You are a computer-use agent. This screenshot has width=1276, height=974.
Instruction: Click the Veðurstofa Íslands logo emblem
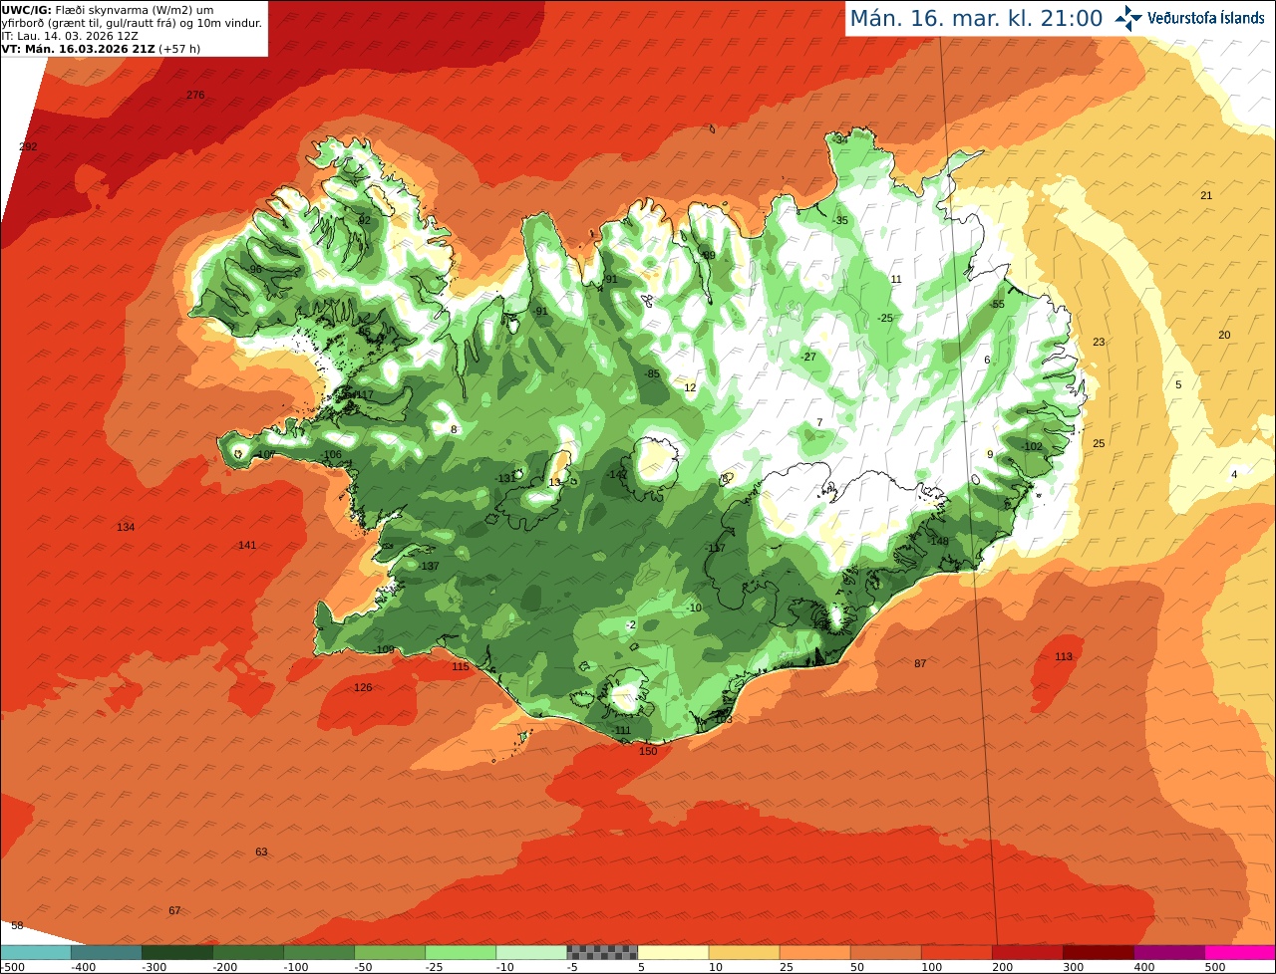pyautogui.click(x=1127, y=17)
